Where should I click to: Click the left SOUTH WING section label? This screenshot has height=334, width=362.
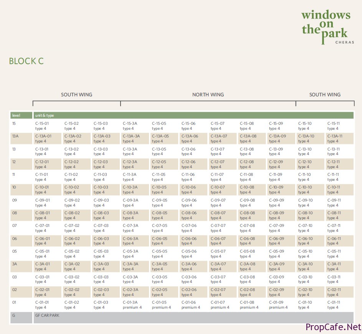(x=76, y=94)
